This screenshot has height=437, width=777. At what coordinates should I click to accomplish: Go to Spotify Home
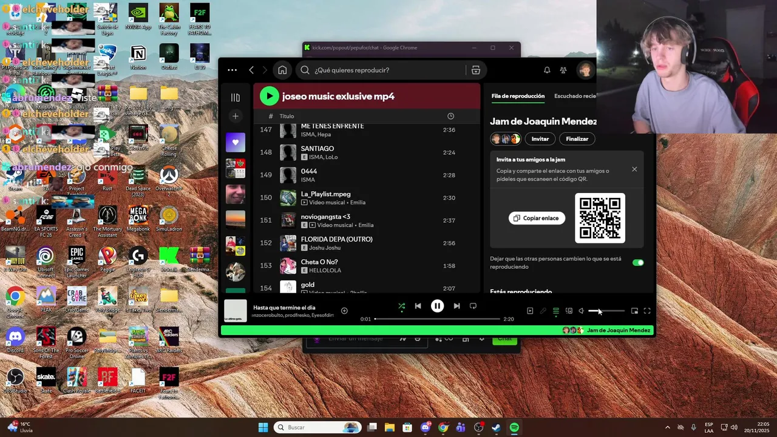[282, 70]
